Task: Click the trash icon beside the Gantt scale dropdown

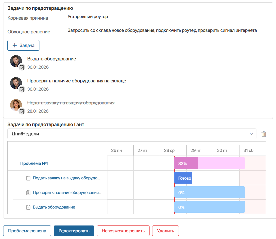Action: (264, 134)
